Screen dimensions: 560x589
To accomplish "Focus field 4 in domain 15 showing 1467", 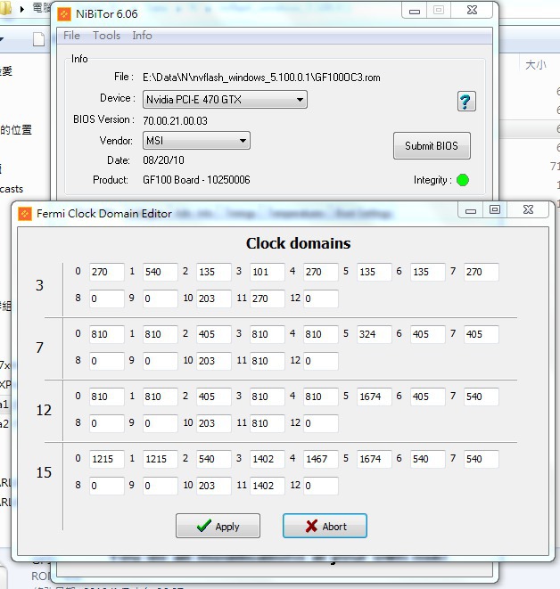I will tap(320, 460).
